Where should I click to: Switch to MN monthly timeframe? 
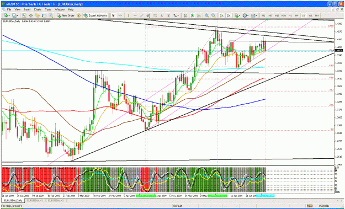tap(317, 15)
